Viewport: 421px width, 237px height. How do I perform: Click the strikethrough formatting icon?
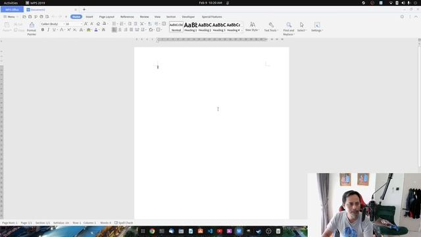61,30
